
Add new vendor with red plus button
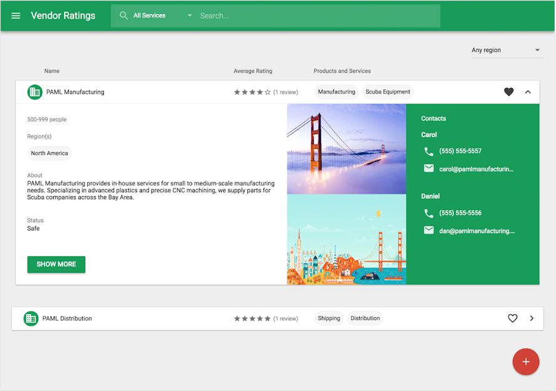tap(526, 362)
